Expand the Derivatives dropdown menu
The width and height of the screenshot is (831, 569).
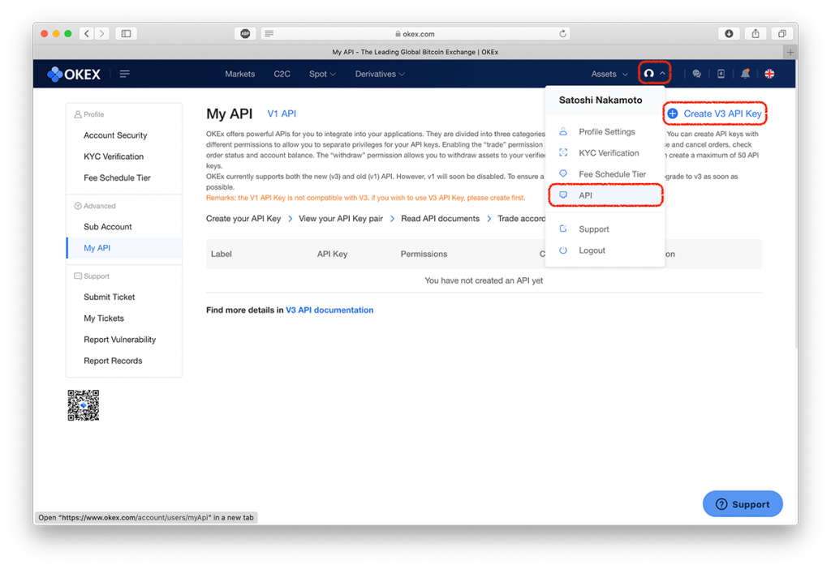380,74
